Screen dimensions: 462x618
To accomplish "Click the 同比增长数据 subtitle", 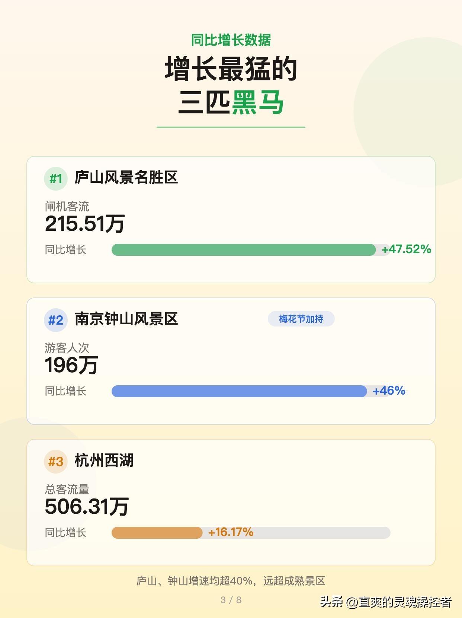I will [x=231, y=40].
